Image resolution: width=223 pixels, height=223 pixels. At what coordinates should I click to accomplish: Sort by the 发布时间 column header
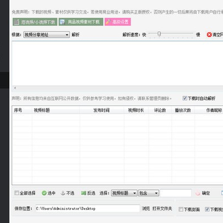[102, 110]
